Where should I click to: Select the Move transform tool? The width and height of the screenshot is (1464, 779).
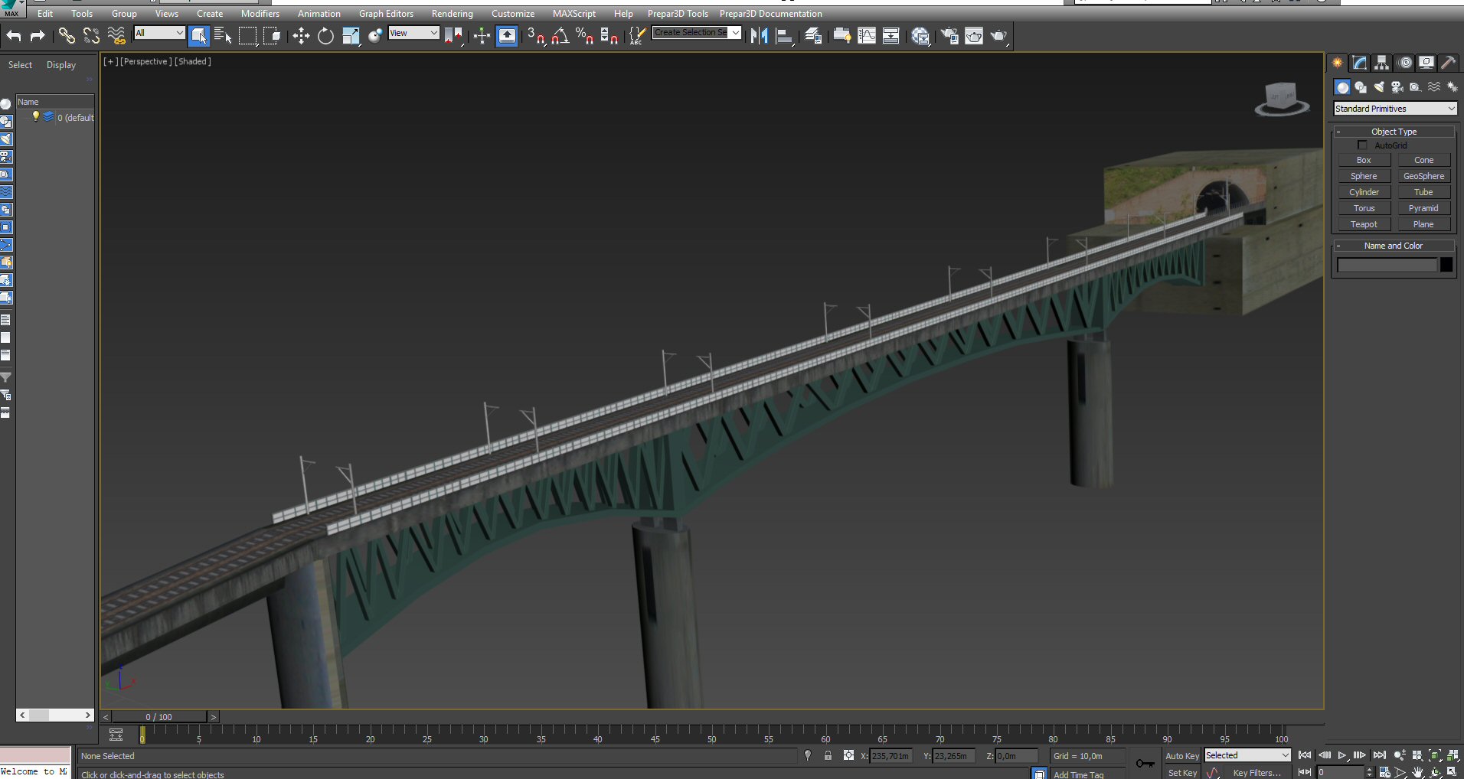coord(301,36)
